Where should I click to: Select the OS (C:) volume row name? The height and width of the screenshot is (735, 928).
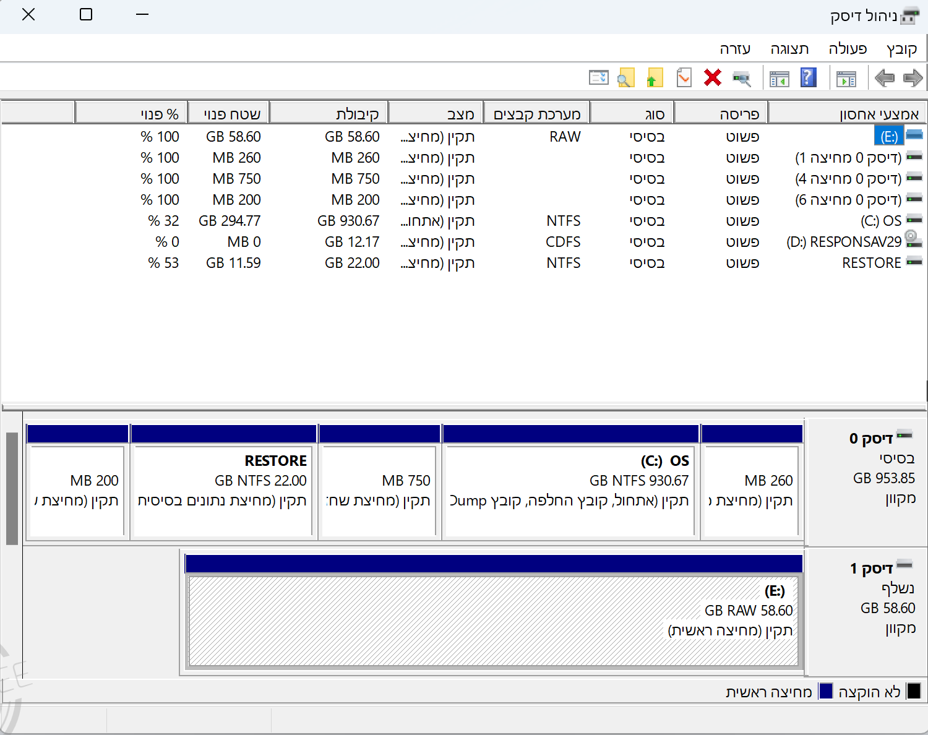(881, 221)
